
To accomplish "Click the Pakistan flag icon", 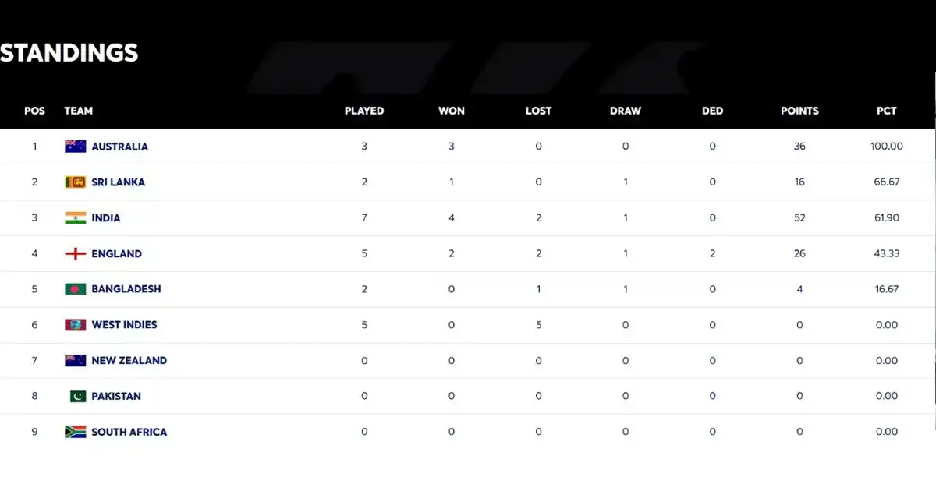I will [78, 396].
